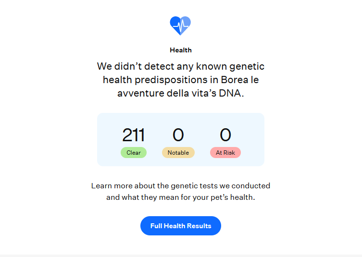The height and width of the screenshot is (257, 362).
Task: Click the word "DNA" in headline
Action: [231, 93]
